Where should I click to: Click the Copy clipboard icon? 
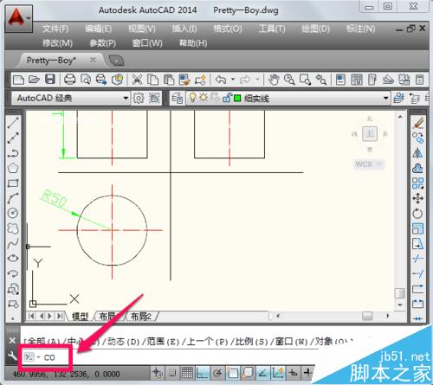152,80
